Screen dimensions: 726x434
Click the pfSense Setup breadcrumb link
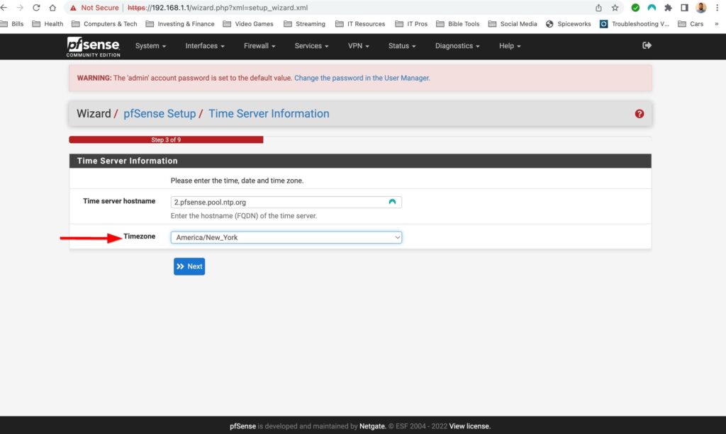coord(160,114)
